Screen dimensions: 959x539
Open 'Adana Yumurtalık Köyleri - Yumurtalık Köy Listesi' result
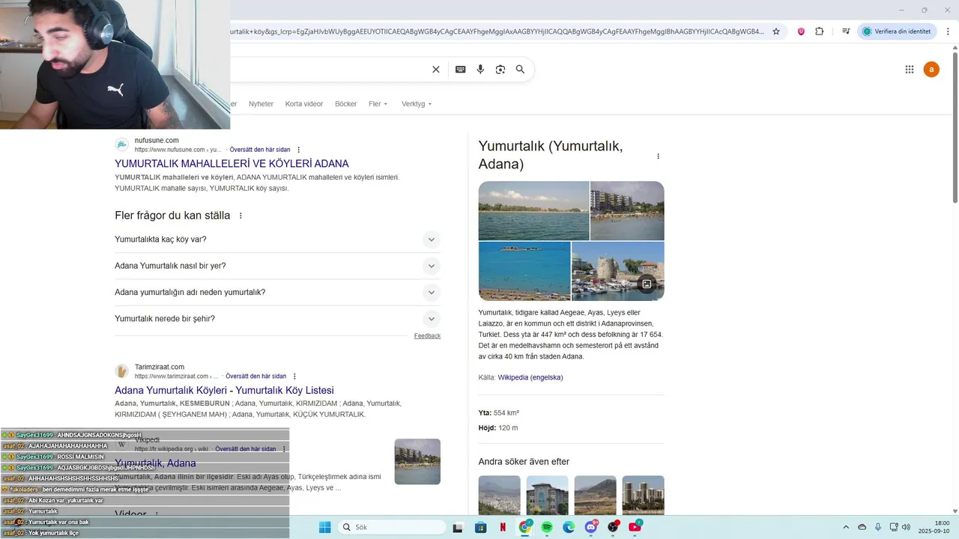point(224,391)
